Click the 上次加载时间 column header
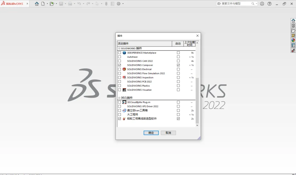The height and width of the screenshot is (175, 296). pos(190,43)
